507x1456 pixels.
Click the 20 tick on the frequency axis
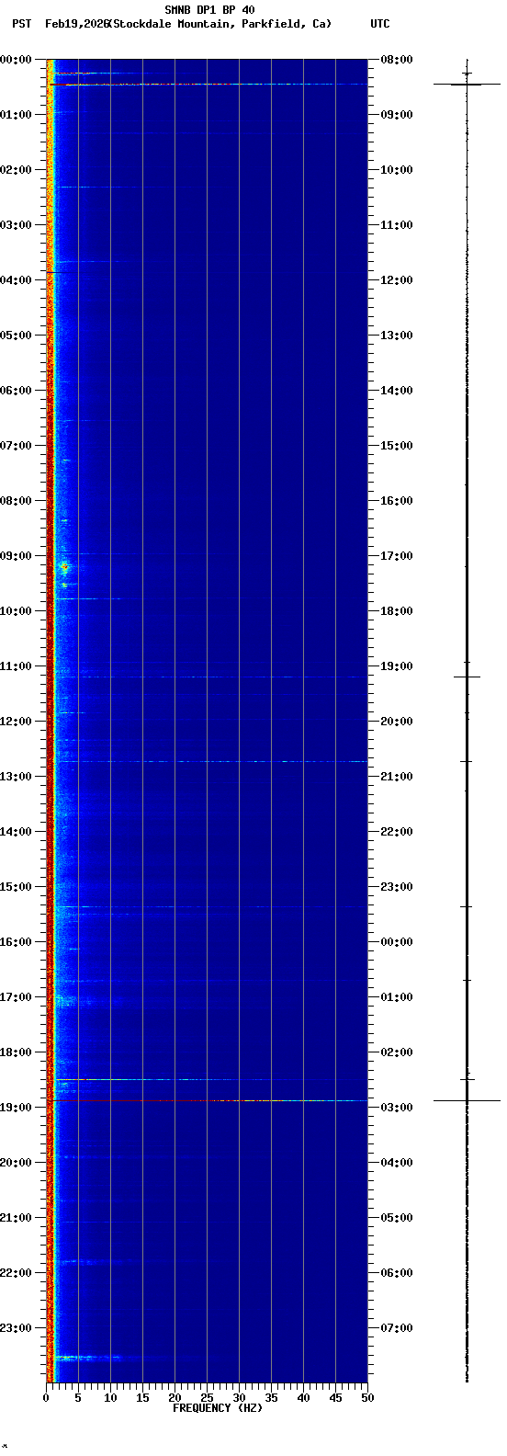click(x=175, y=1398)
